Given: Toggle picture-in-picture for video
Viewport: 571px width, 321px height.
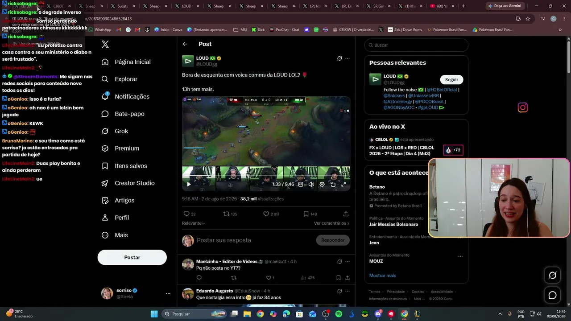Looking at the screenshot, I should pyautogui.click(x=333, y=184).
